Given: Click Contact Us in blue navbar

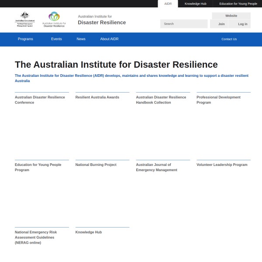Looking at the screenshot, I should 229,39.
